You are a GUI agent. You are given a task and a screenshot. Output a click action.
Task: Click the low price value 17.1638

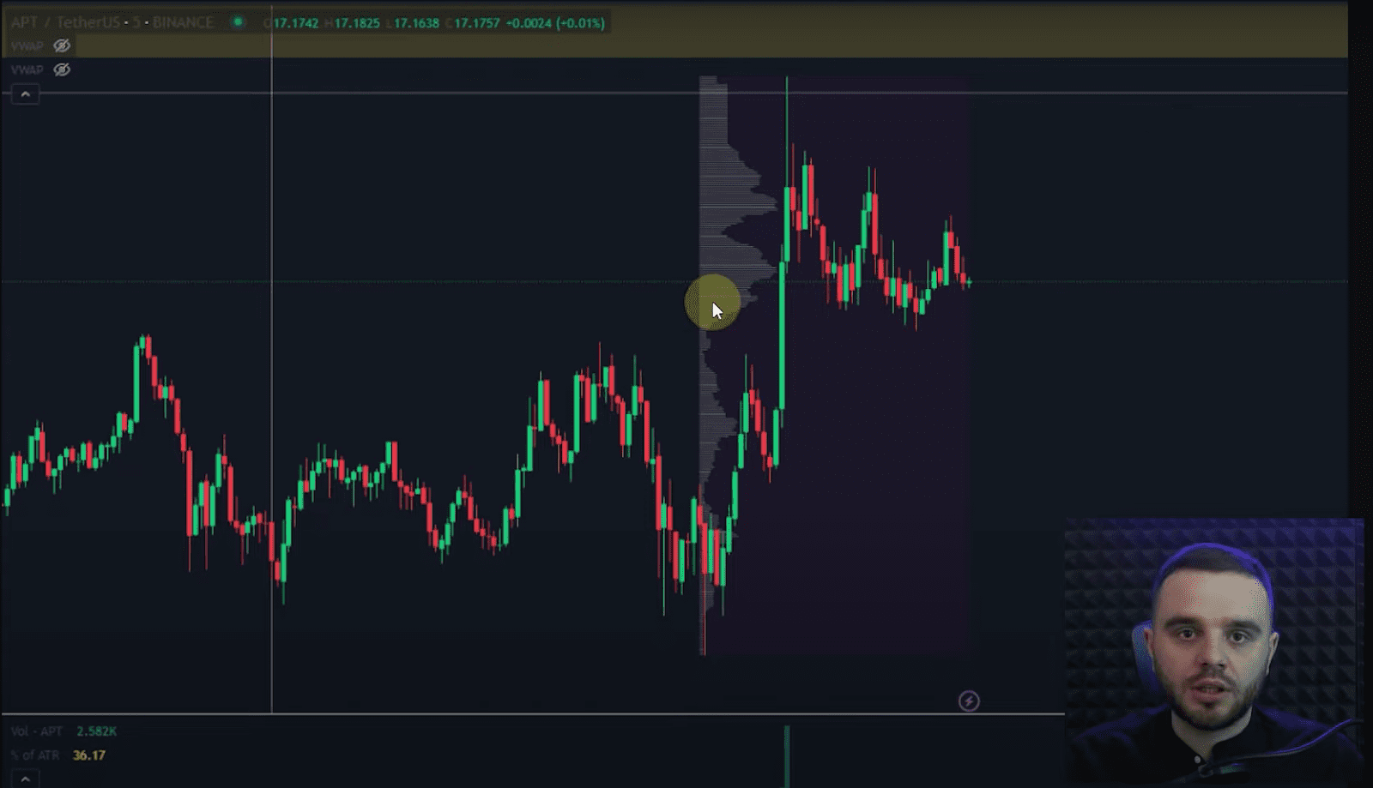pyautogui.click(x=416, y=23)
